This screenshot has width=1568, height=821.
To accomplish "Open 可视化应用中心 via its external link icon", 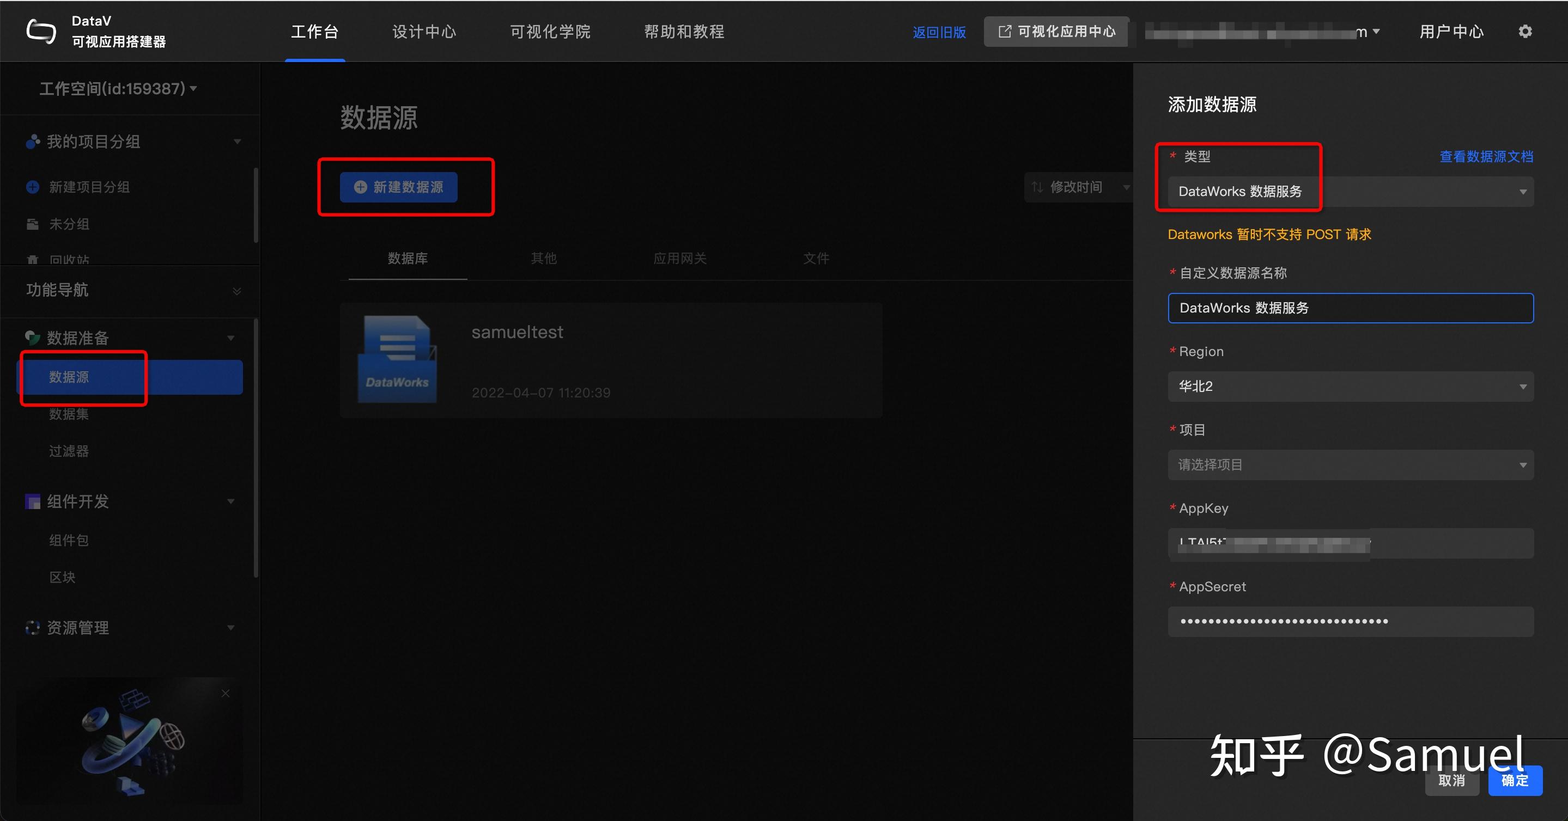I will pyautogui.click(x=1004, y=31).
